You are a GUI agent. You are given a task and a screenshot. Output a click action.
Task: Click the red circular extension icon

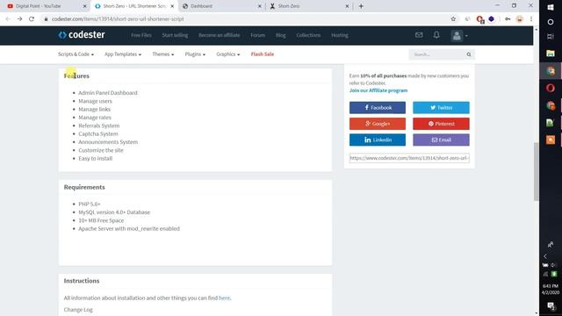pyautogui.click(x=480, y=19)
